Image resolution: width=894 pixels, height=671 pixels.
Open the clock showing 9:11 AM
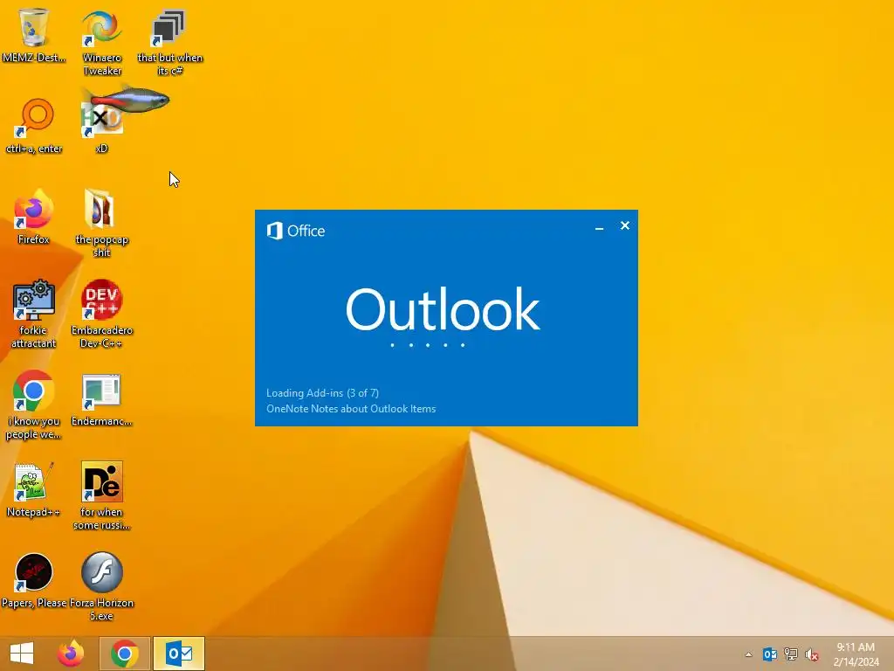tap(856, 654)
